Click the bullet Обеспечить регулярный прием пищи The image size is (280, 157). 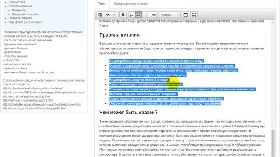coord(165,103)
